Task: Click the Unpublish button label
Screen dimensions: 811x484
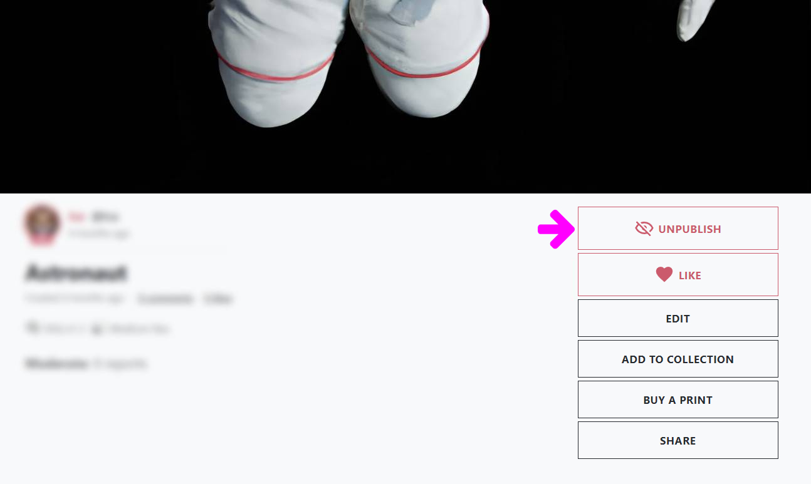Action: 689,229
